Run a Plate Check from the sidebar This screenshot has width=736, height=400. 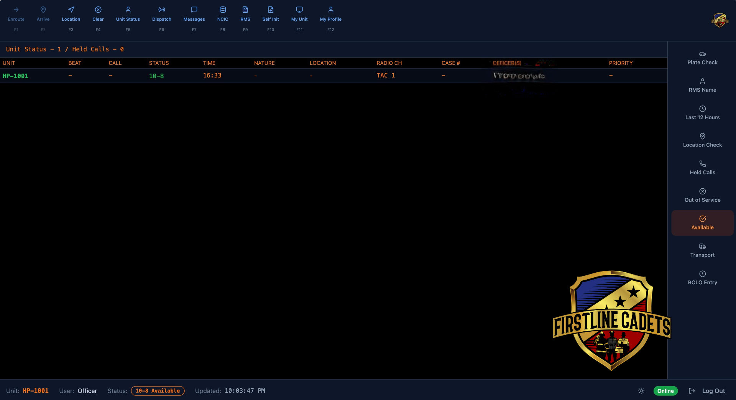[702, 58]
